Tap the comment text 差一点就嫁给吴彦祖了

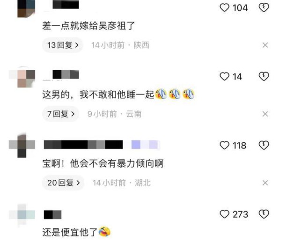coord(89,26)
